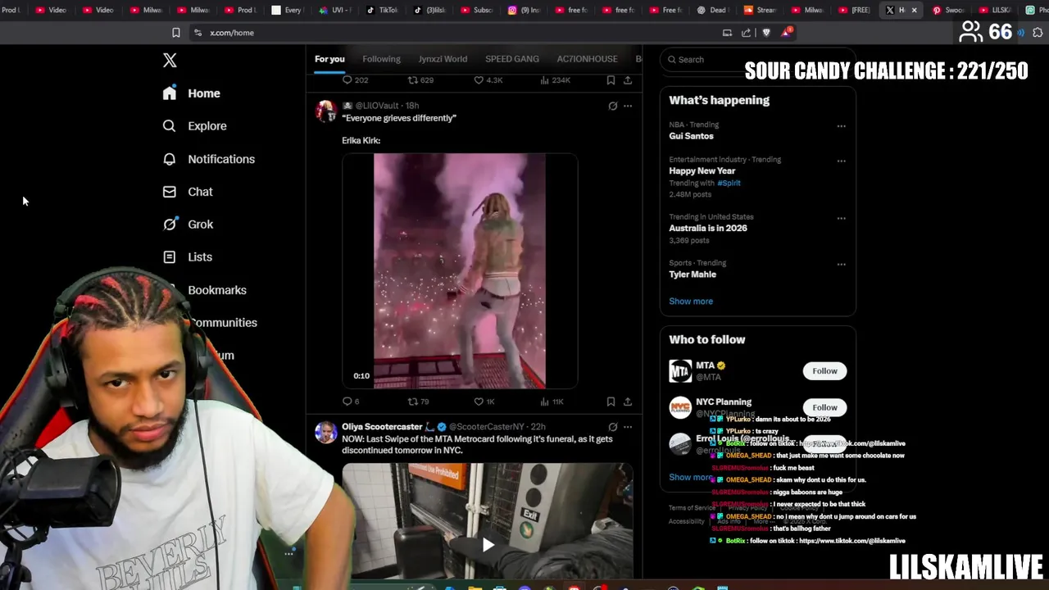Open more options for Australia trend
The image size is (1049, 590).
pyautogui.click(x=841, y=218)
